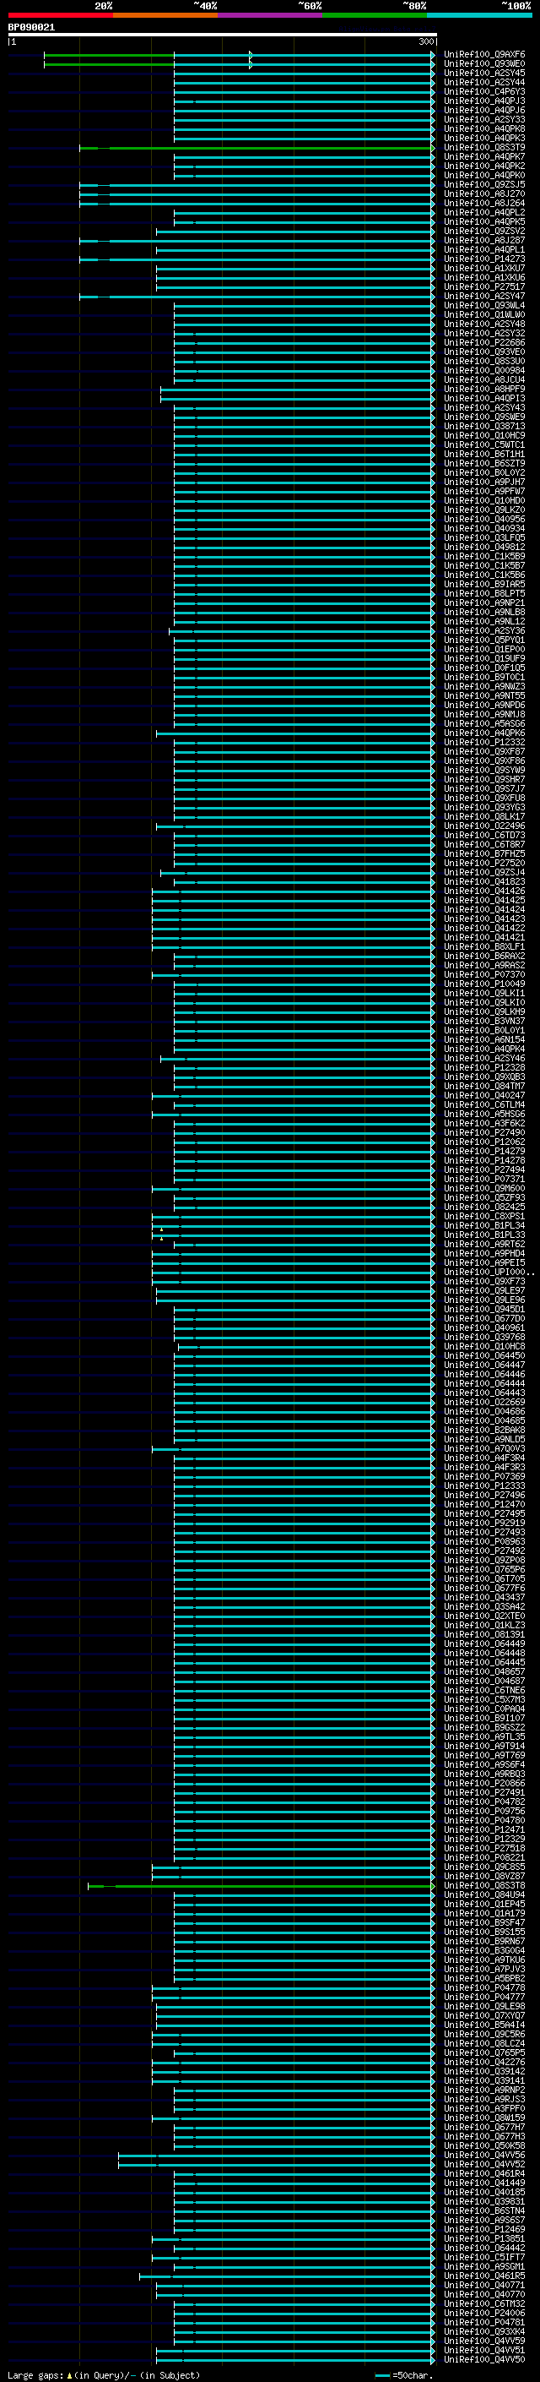Select the UniRef100_P27517 label

[x=483, y=286]
